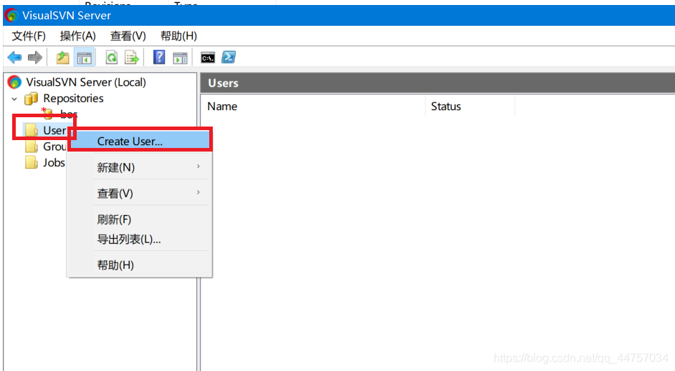Select the Jobs tree item
The height and width of the screenshot is (371, 675).
tap(54, 162)
